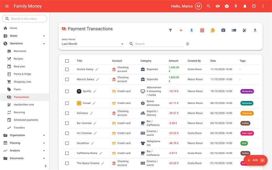The width and height of the screenshot is (272, 170).
Task: Edit Decathlon transaction pencil icon
Action: (92, 143)
